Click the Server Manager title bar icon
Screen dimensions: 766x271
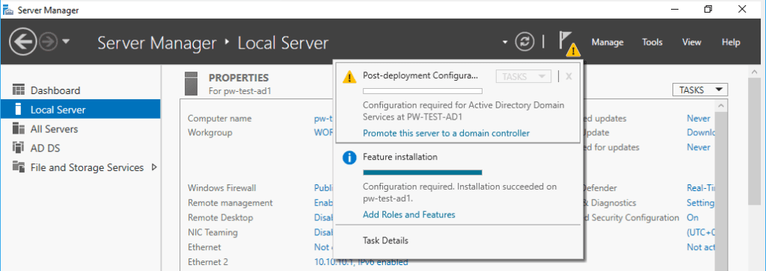click(x=7, y=10)
